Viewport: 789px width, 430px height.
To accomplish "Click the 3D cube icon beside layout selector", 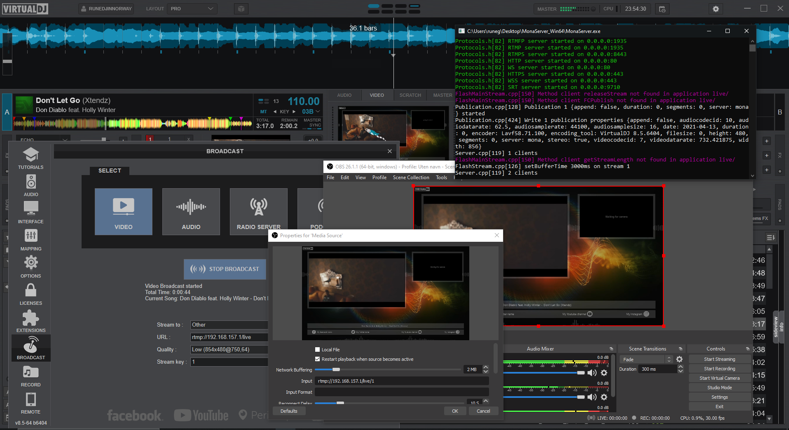I will click(241, 9).
